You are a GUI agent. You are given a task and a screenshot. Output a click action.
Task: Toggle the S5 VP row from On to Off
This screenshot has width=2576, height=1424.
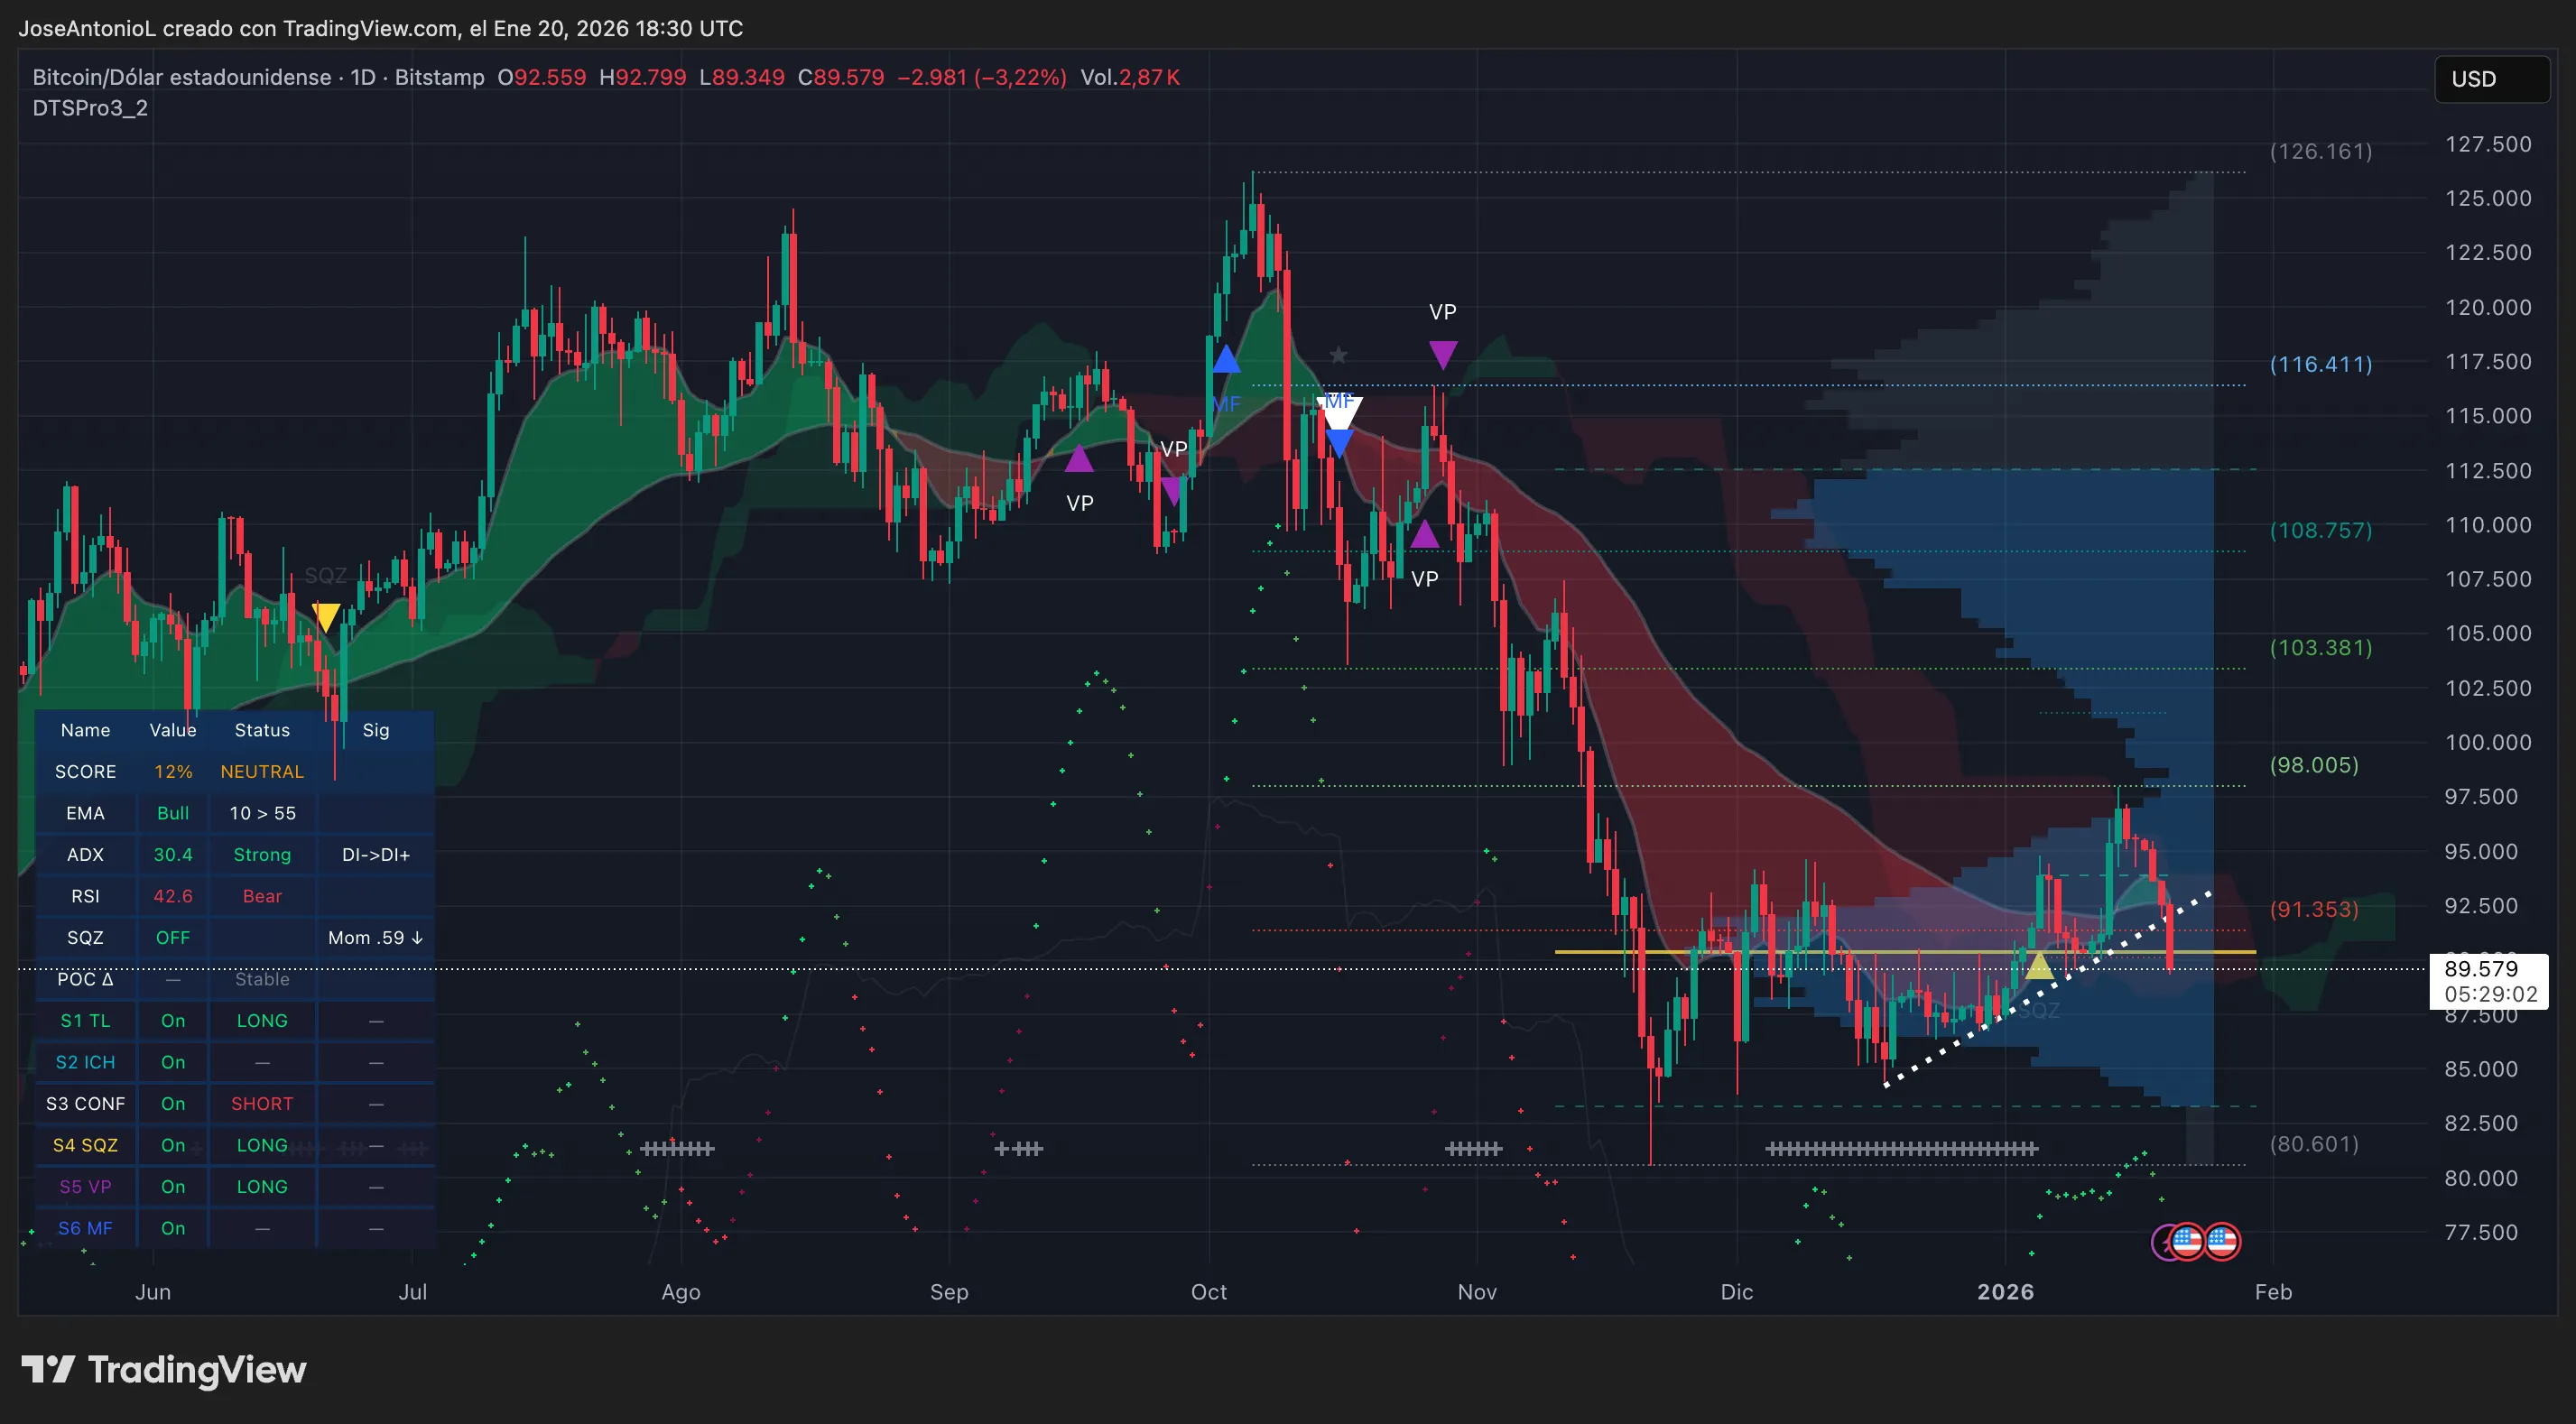pyautogui.click(x=172, y=1186)
